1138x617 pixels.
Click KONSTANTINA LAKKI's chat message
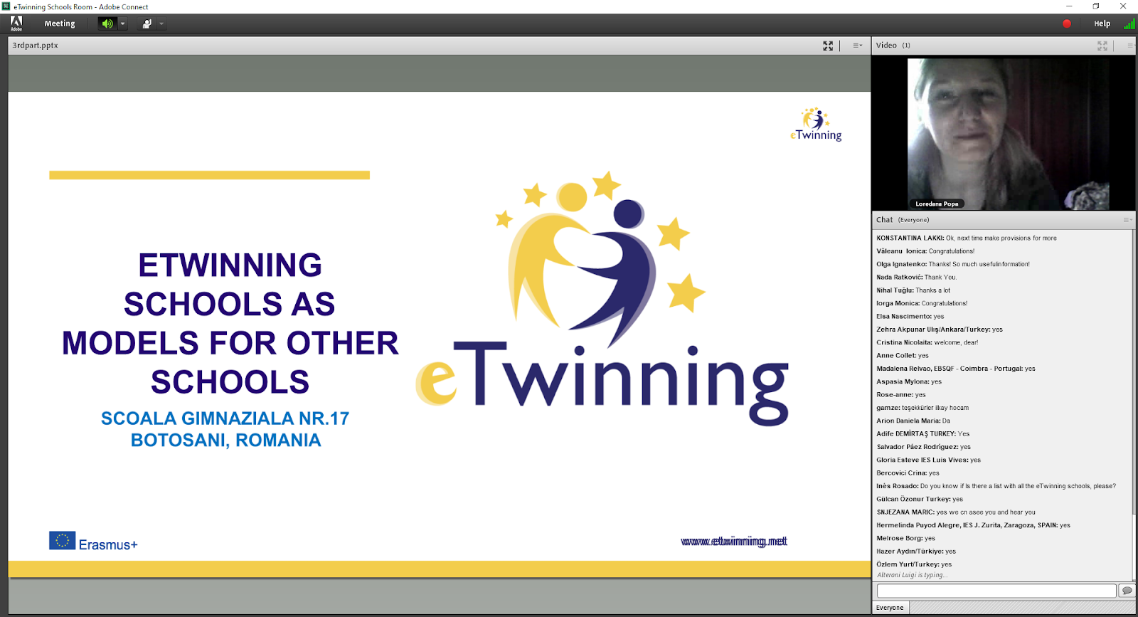(967, 238)
